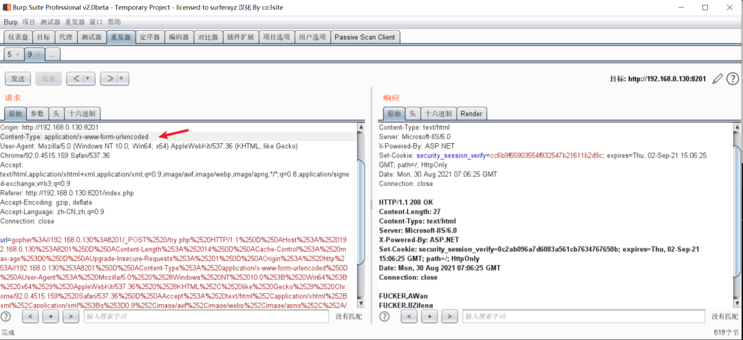
Task: Switch to the 用户选项 tab
Action: pyautogui.click(x=313, y=37)
